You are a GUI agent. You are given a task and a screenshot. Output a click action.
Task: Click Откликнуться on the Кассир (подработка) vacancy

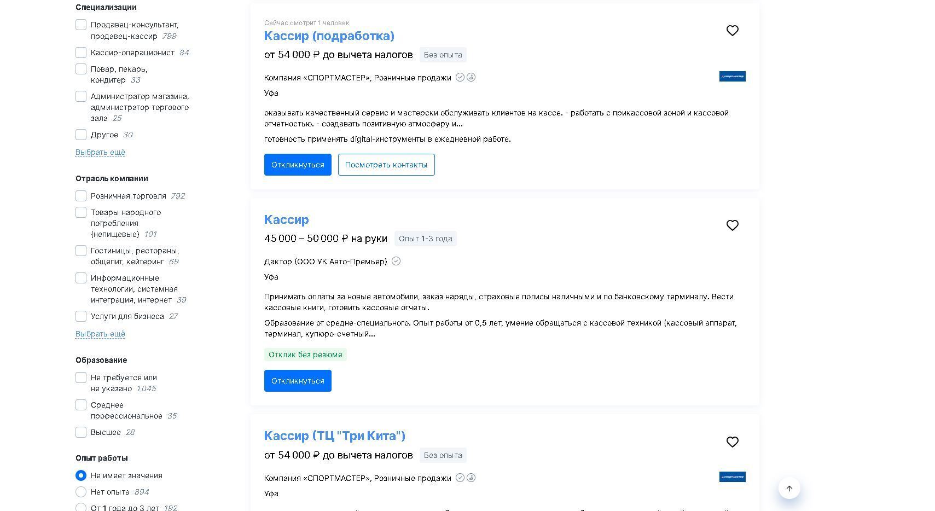[x=298, y=165]
